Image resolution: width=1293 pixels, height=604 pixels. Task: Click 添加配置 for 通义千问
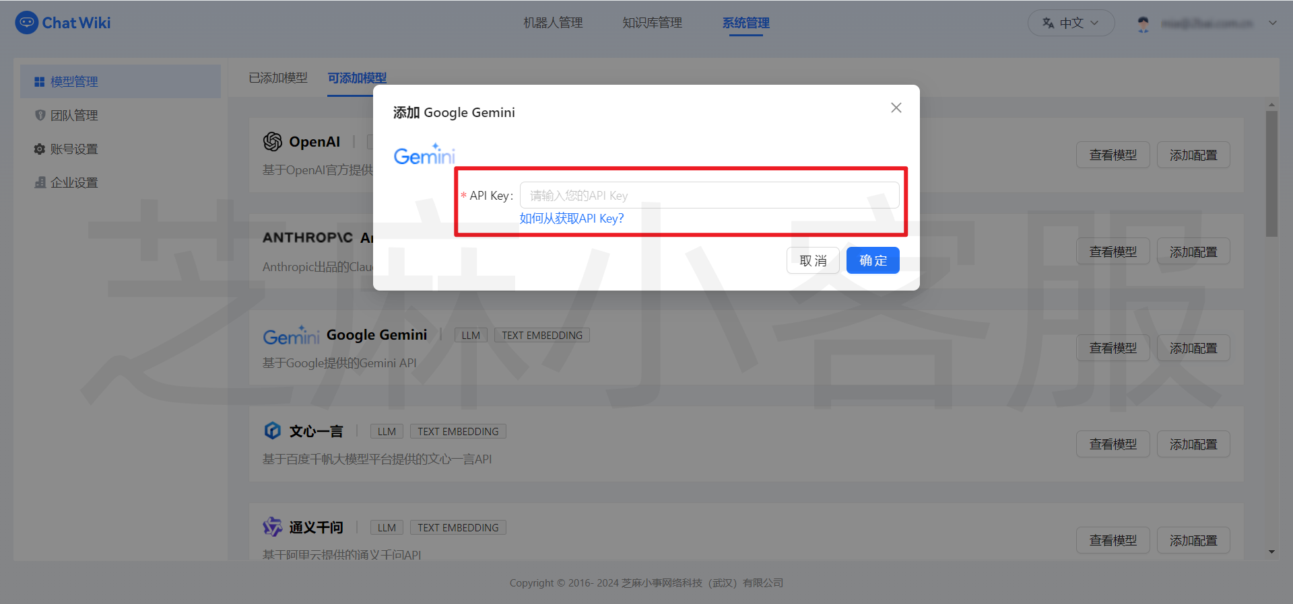click(x=1193, y=540)
